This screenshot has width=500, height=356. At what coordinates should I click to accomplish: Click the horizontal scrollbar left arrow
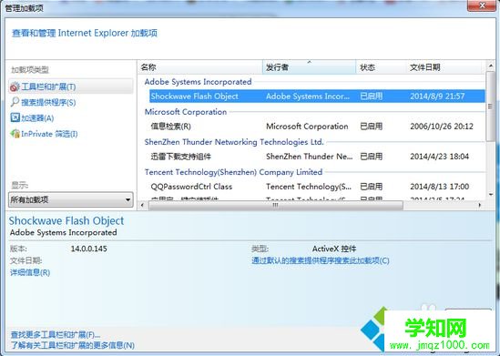click(x=142, y=205)
